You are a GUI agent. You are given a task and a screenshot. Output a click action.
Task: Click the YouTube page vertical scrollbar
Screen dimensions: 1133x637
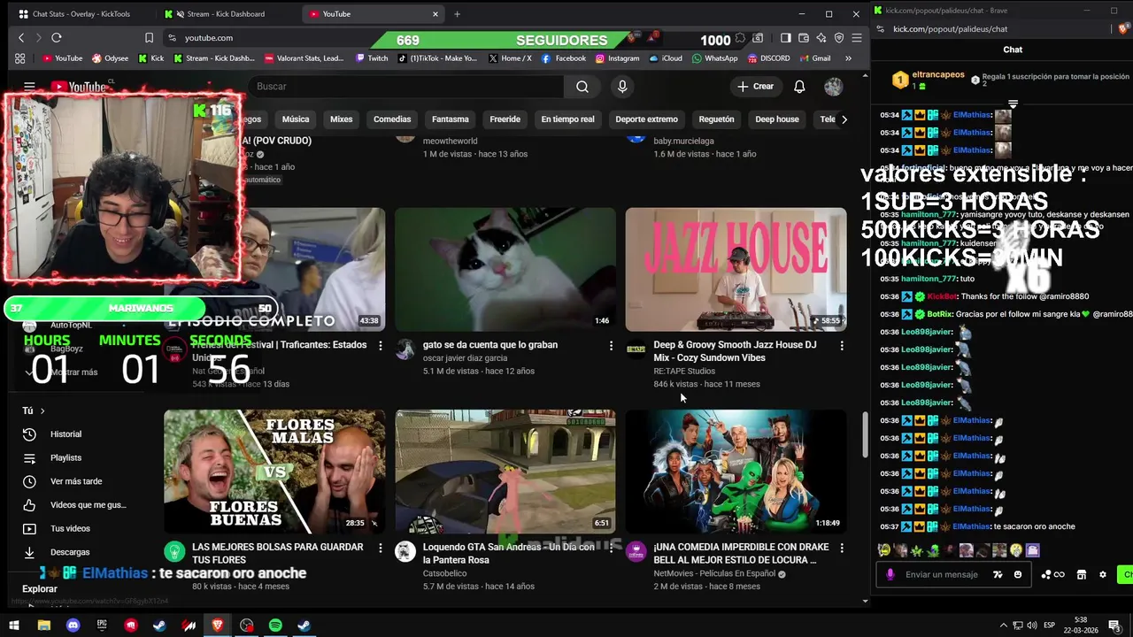click(x=866, y=434)
